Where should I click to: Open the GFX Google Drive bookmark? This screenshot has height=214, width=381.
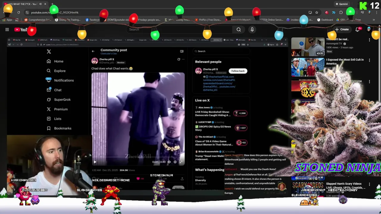[x=349, y=20]
